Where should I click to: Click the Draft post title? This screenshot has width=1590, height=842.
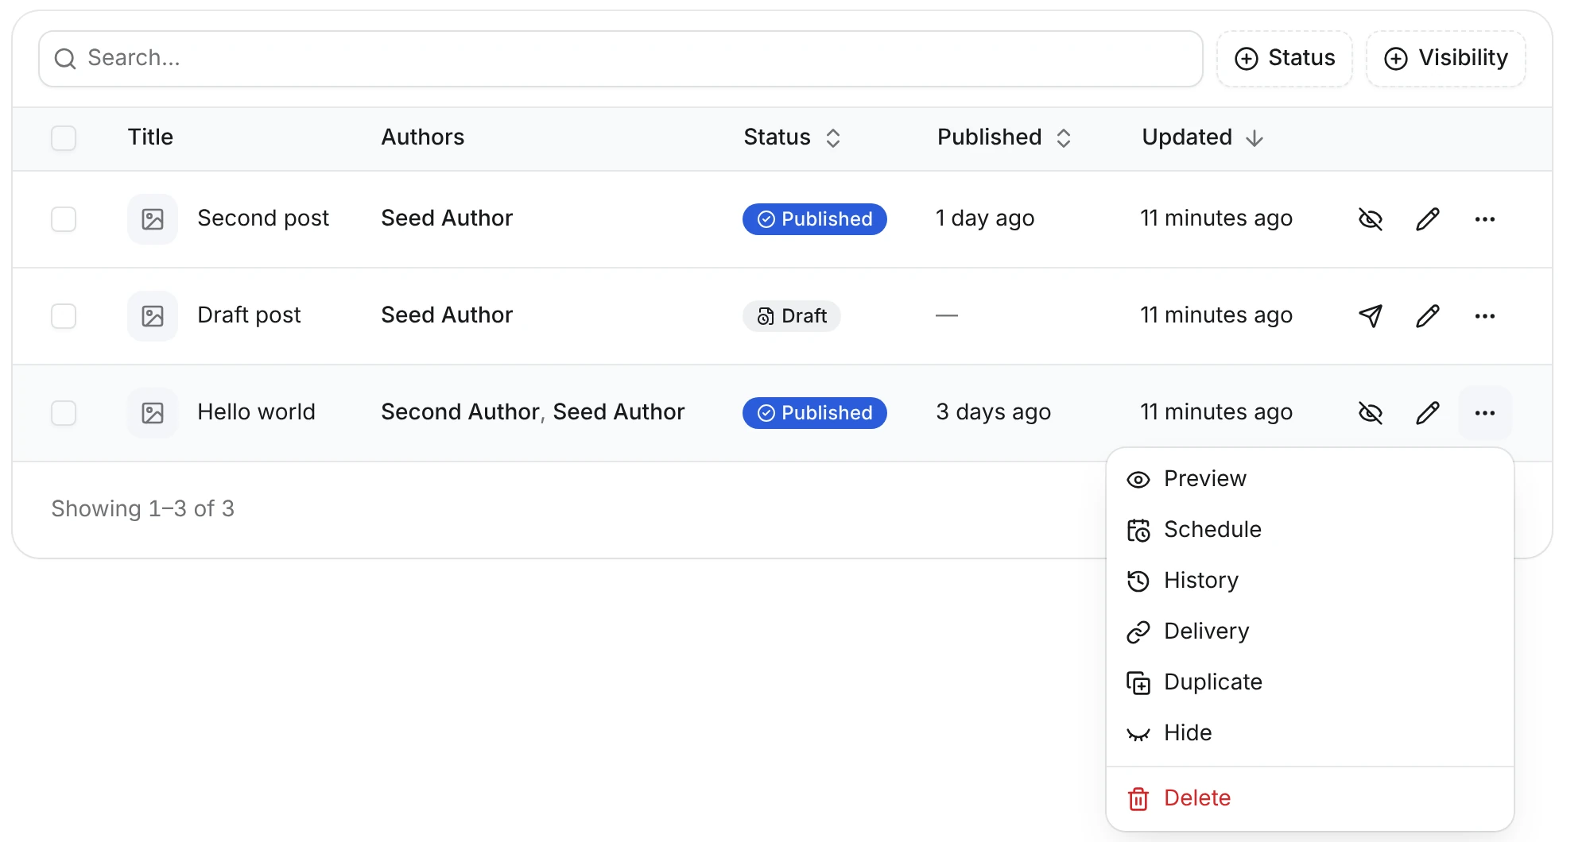point(249,315)
